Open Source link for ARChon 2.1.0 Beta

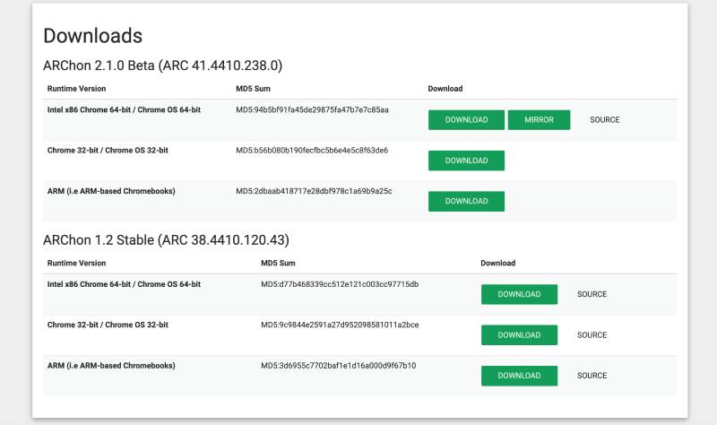[x=604, y=120]
